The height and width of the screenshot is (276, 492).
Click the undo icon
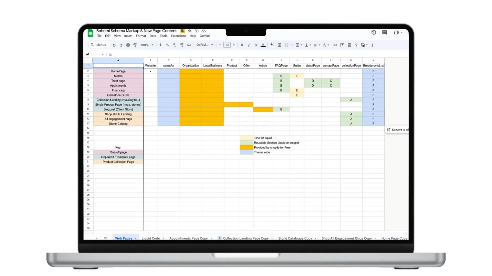(114, 45)
